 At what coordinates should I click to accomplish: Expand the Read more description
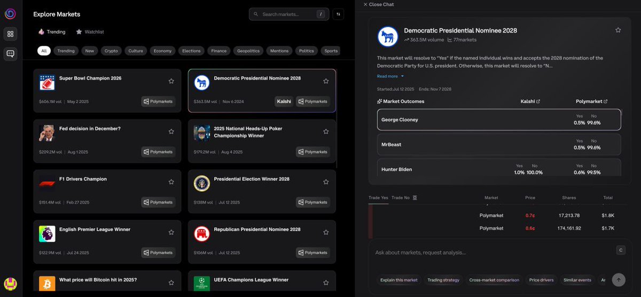[x=390, y=76]
